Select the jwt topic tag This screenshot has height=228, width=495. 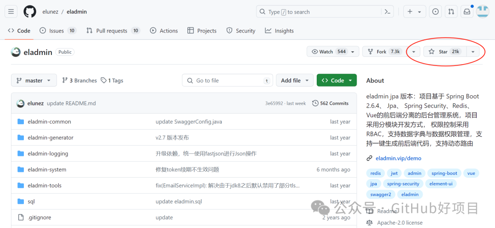tap(394, 173)
